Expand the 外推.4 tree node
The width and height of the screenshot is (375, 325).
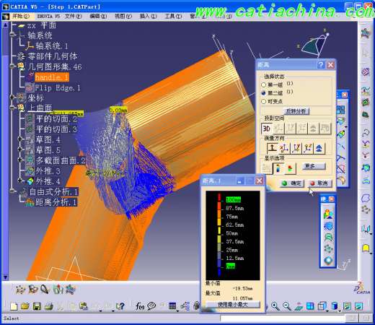[x=20, y=181]
